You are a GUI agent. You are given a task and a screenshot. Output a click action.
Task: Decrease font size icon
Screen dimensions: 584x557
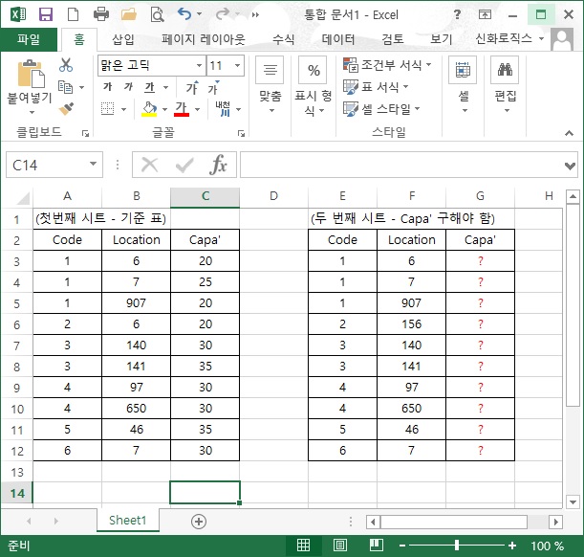tap(214, 88)
